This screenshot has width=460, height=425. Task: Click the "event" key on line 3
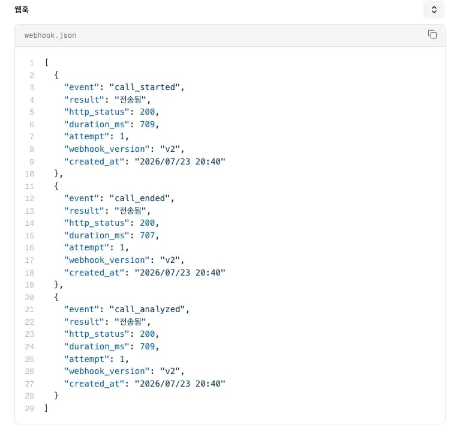pyautogui.click(x=82, y=87)
